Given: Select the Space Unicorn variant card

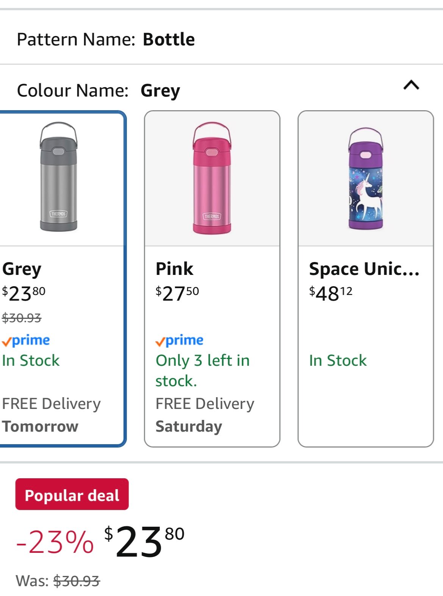Looking at the screenshot, I should tap(366, 276).
